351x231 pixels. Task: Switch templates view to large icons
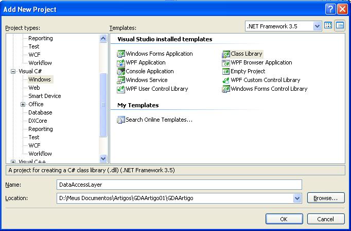click(328, 26)
